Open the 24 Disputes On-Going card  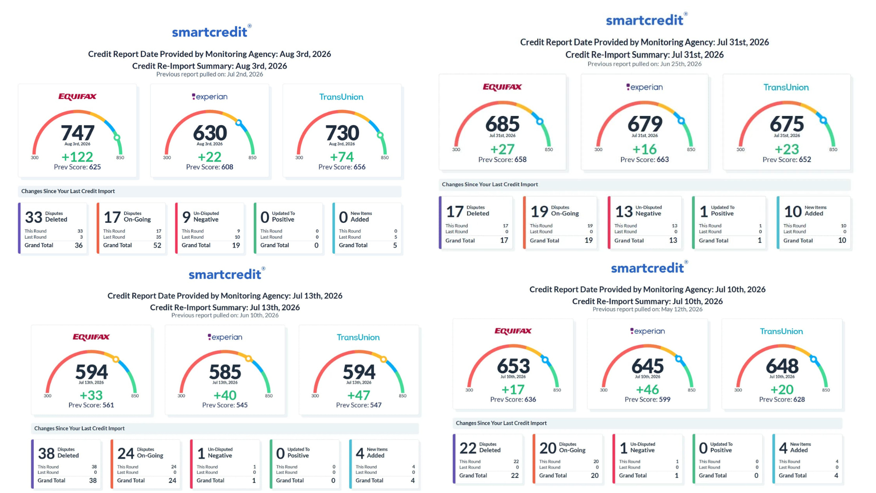click(x=145, y=464)
